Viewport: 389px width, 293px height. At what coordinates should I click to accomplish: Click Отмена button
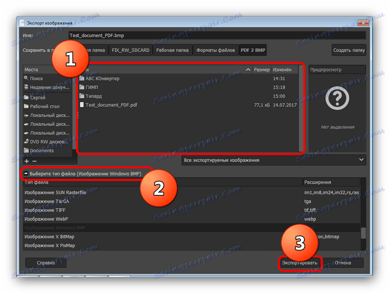(x=343, y=263)
